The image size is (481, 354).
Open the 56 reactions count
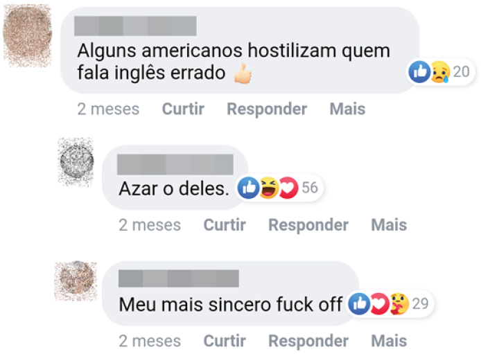coord(310,188)
